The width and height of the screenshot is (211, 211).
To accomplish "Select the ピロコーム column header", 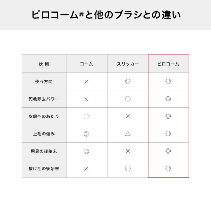I will point(168,64).
